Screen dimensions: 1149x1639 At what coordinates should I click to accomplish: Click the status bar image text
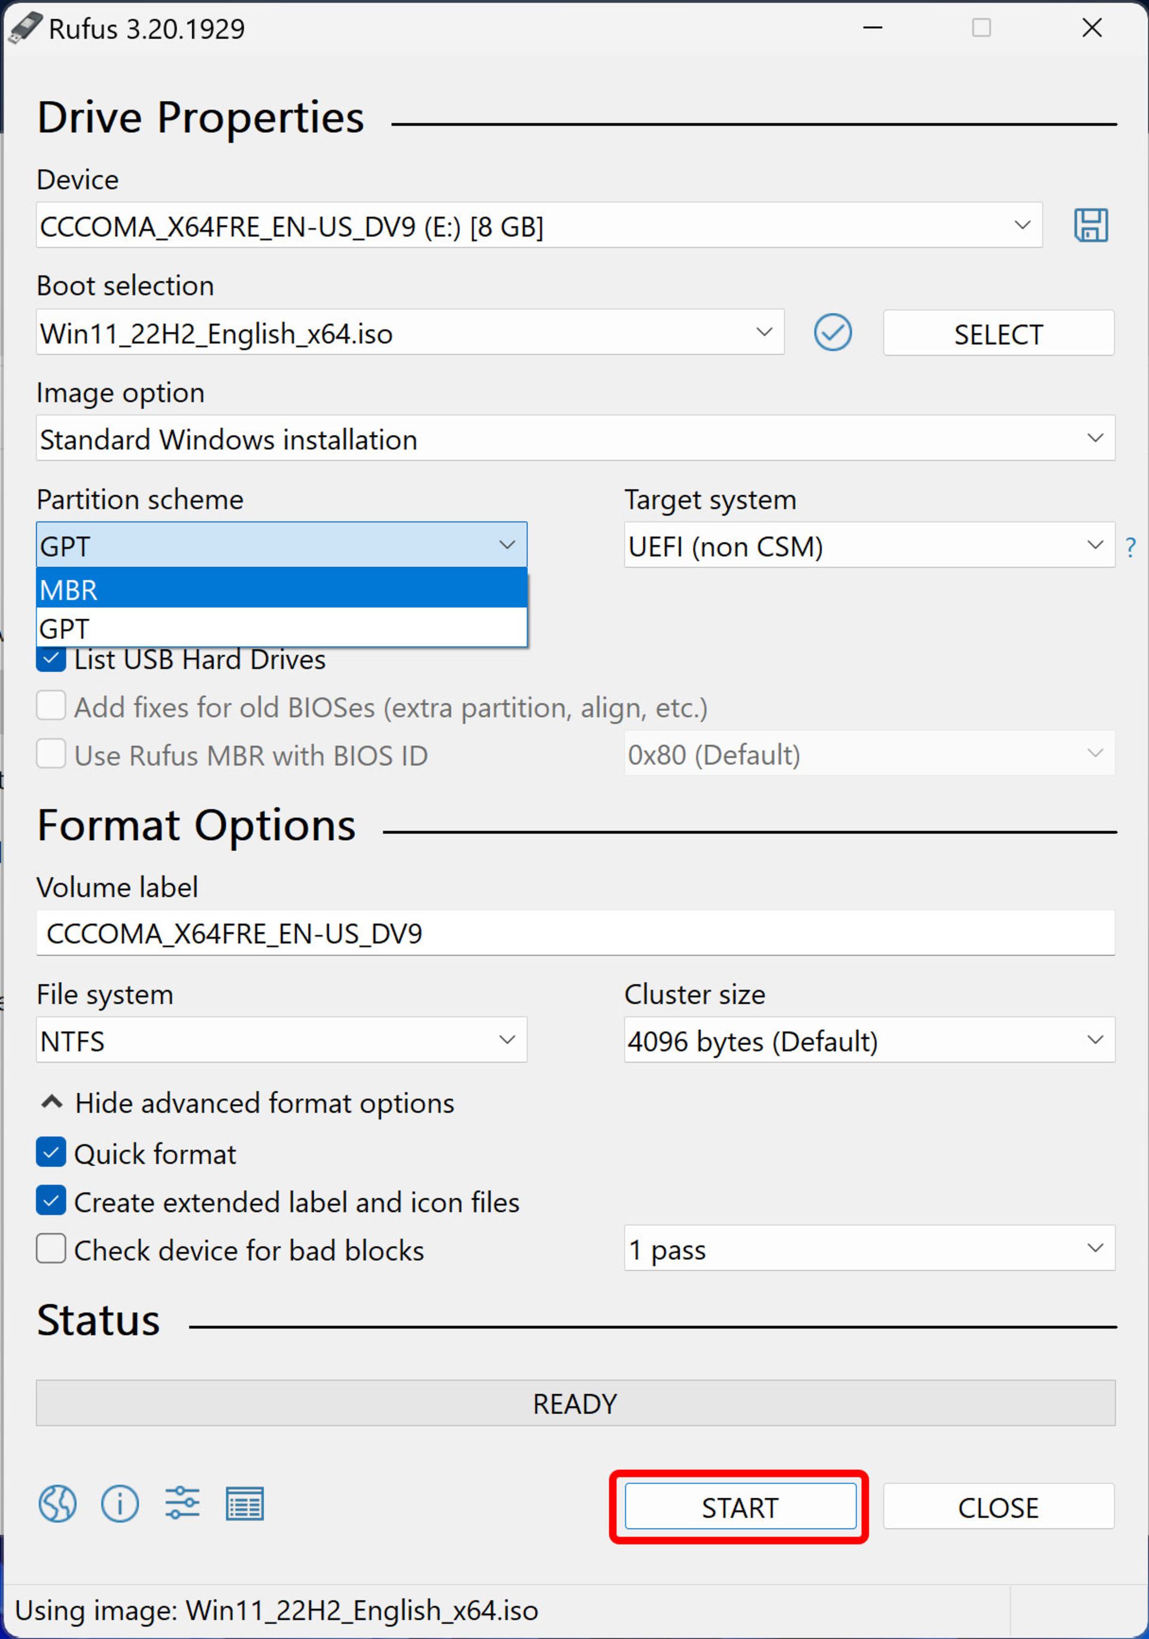276,1610
